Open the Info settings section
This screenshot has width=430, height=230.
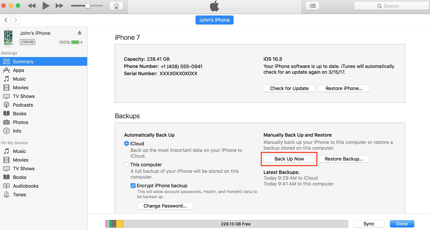(44, 131)
